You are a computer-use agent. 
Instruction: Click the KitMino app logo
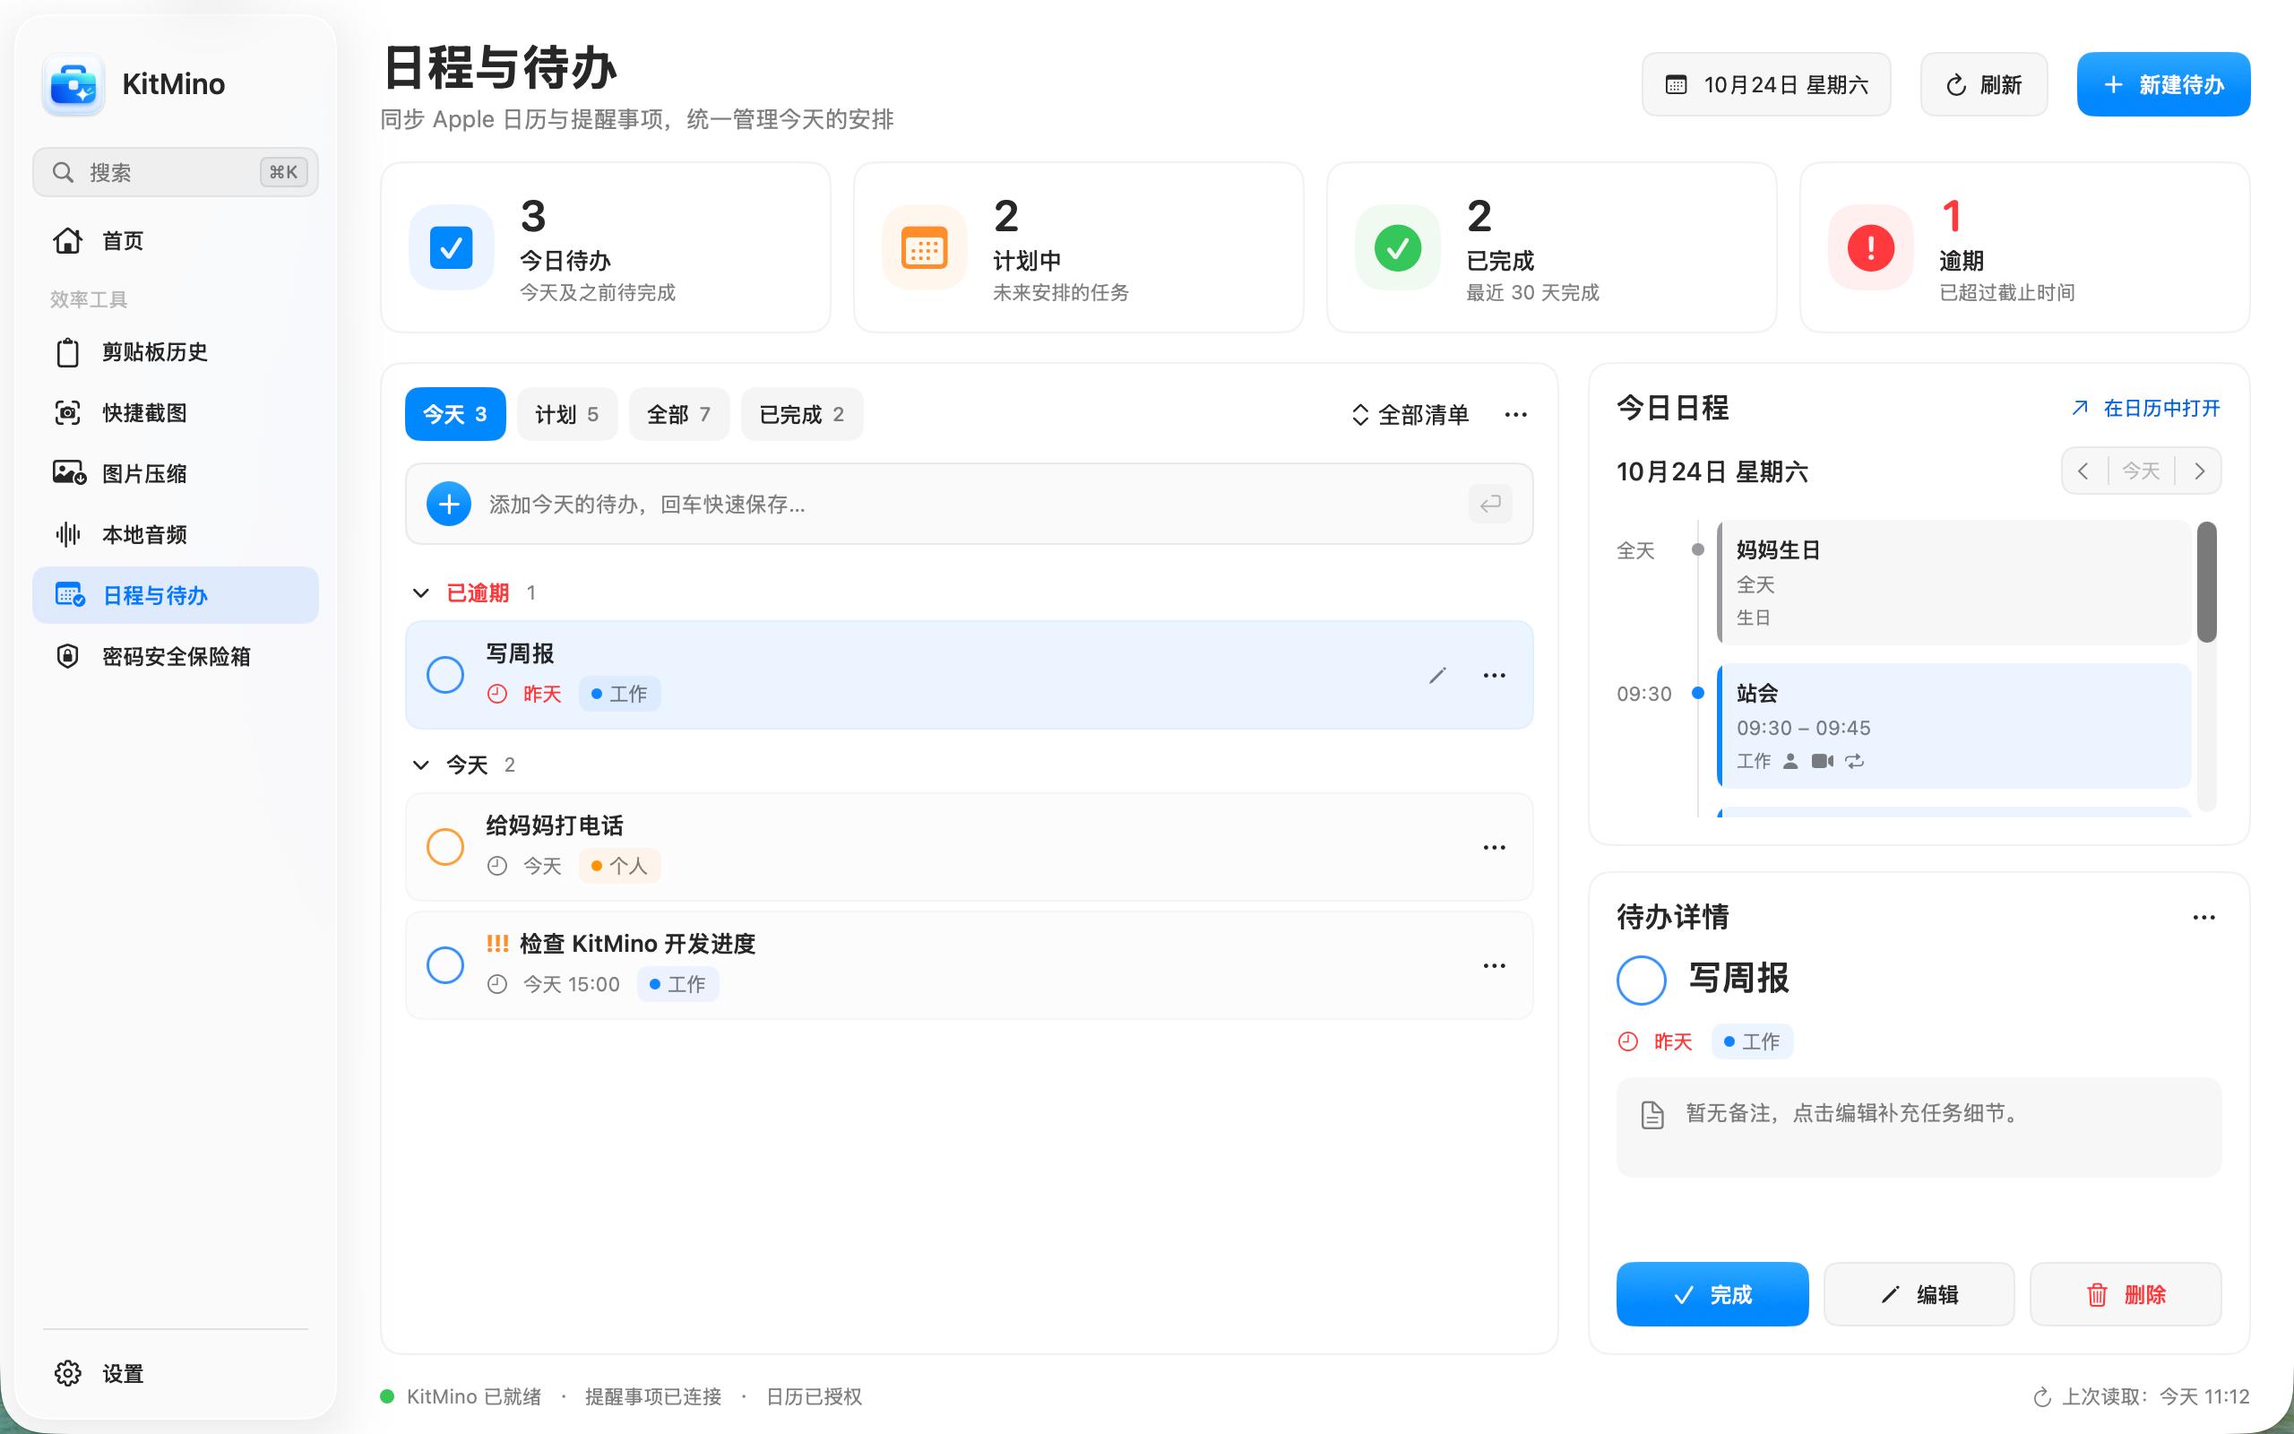74,84
